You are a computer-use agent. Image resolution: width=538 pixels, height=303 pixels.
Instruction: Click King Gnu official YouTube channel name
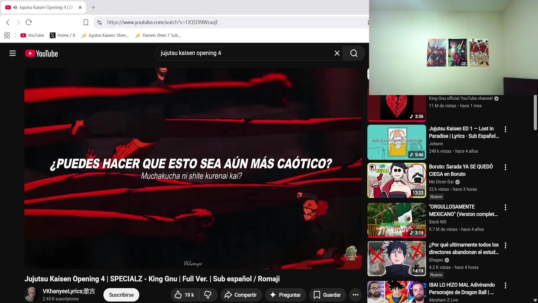point(461,98)
